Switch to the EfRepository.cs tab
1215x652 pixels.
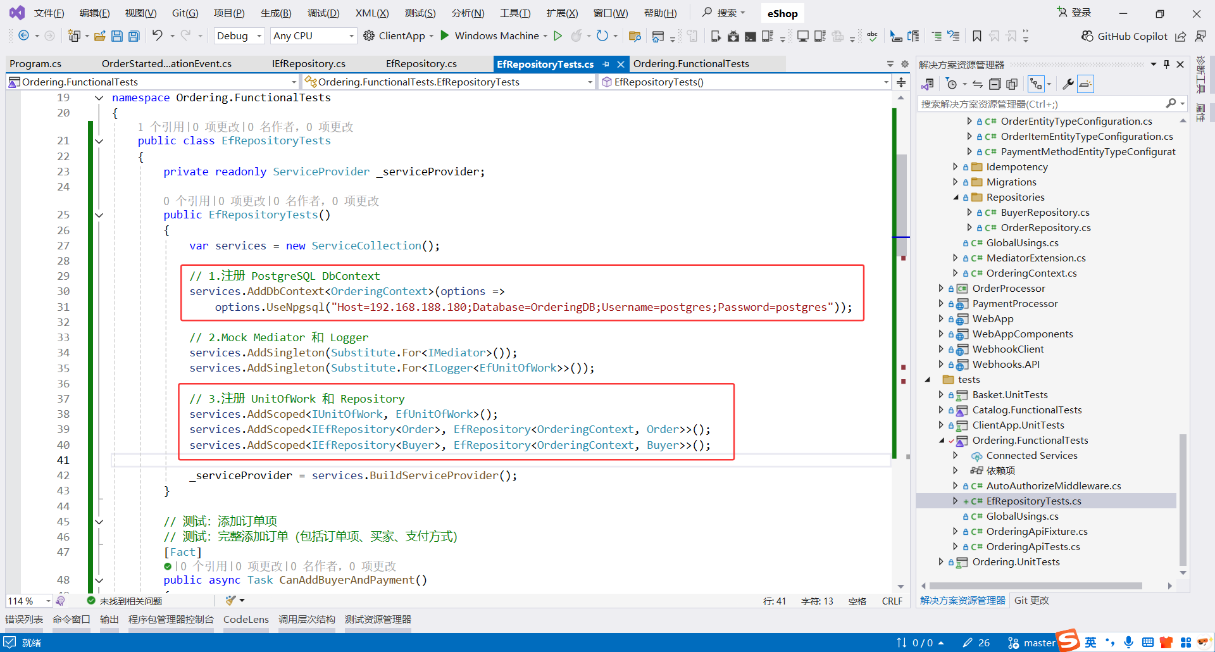click(421, 64)
